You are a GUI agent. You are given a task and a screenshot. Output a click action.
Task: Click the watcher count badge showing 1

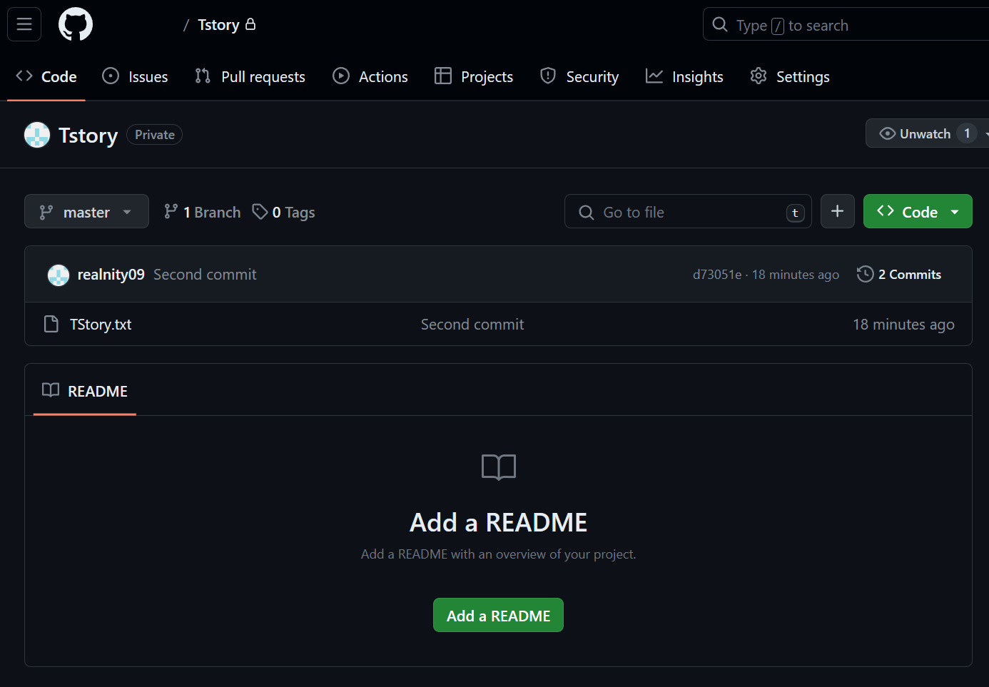click(967, 133)
